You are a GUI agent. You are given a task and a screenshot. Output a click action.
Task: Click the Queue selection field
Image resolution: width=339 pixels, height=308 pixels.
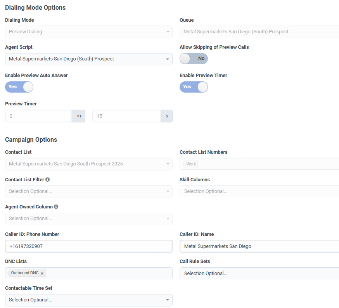tap(259, 32)
